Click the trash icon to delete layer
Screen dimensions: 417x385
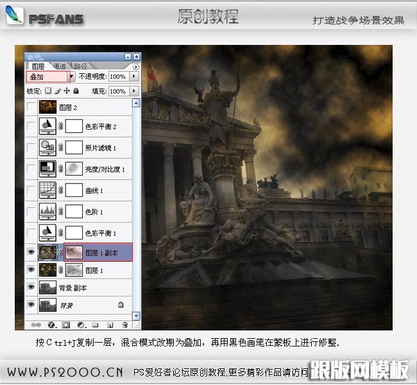[124, 325]
